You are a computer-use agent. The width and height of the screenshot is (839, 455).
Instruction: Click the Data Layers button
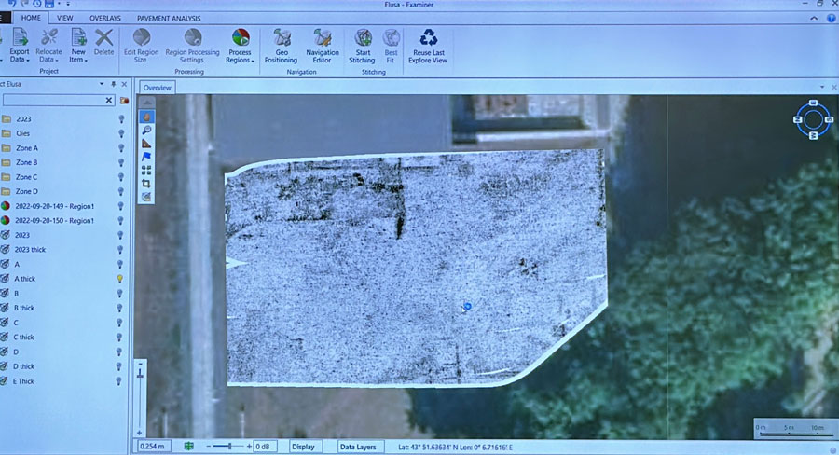pyautogui.click(x=358, y=447)
